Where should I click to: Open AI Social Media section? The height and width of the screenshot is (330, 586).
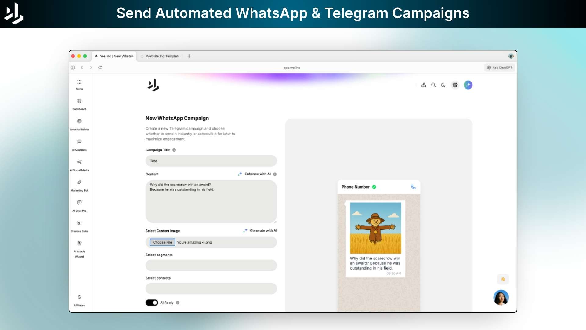[x=79, y=162]
